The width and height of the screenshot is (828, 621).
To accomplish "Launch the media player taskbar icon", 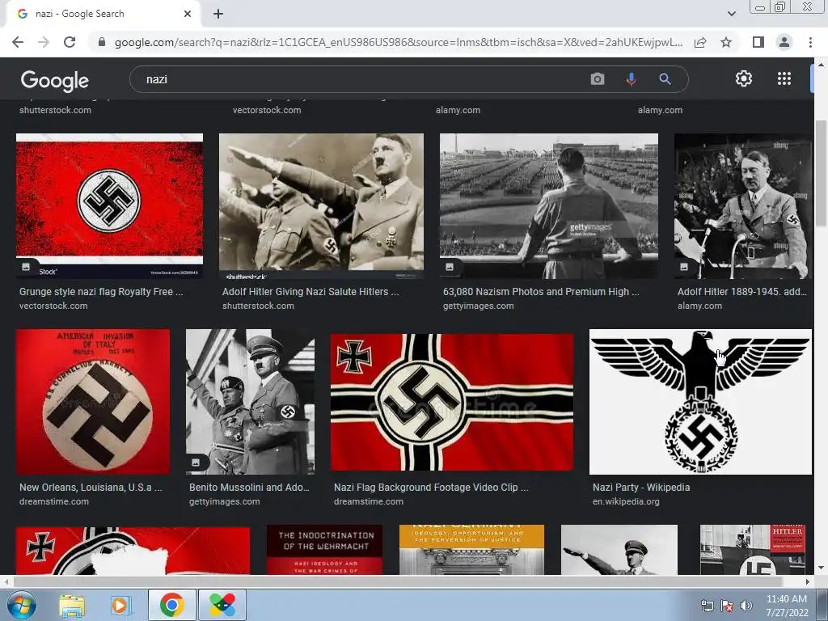I will click(x=120, y=605).
